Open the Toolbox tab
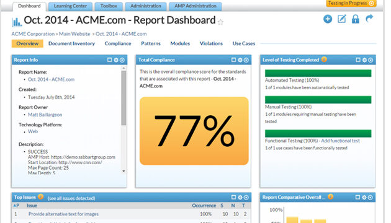The width and height of the screenshot is (391, 223). click(x=109, y=6)
